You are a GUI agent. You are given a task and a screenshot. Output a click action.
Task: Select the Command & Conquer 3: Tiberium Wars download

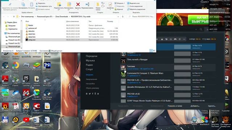(167, 74)
